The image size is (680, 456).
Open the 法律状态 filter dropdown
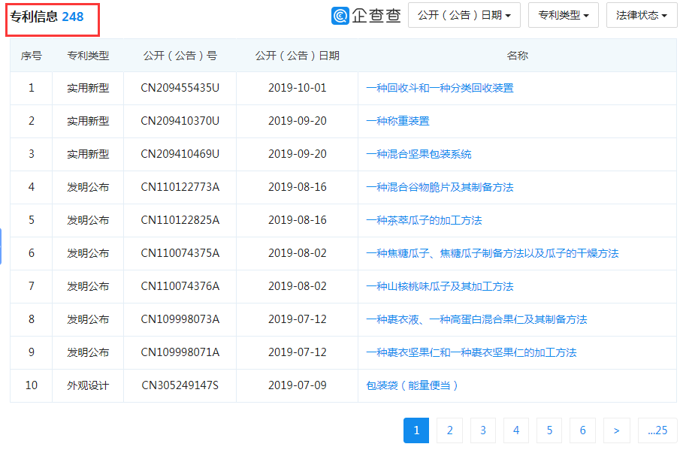(640, 15)
